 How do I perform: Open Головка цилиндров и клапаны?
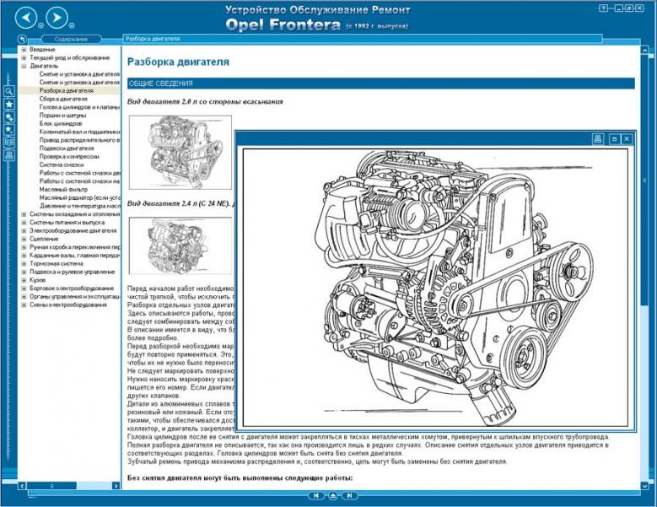click(x=79, y=107)
